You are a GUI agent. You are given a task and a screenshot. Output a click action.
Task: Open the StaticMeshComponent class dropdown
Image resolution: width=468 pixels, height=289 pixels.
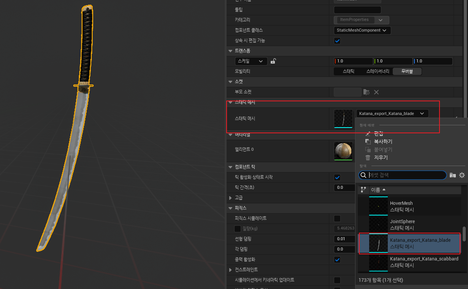(362, 30)
